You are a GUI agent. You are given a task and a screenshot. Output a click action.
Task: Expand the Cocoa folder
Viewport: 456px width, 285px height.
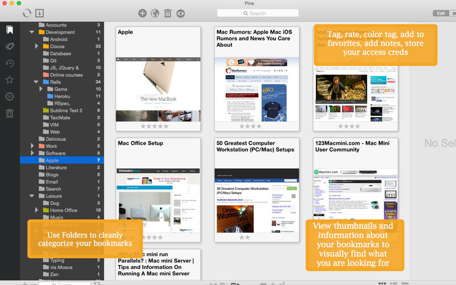pyautogui.click(x=37, y=46)
